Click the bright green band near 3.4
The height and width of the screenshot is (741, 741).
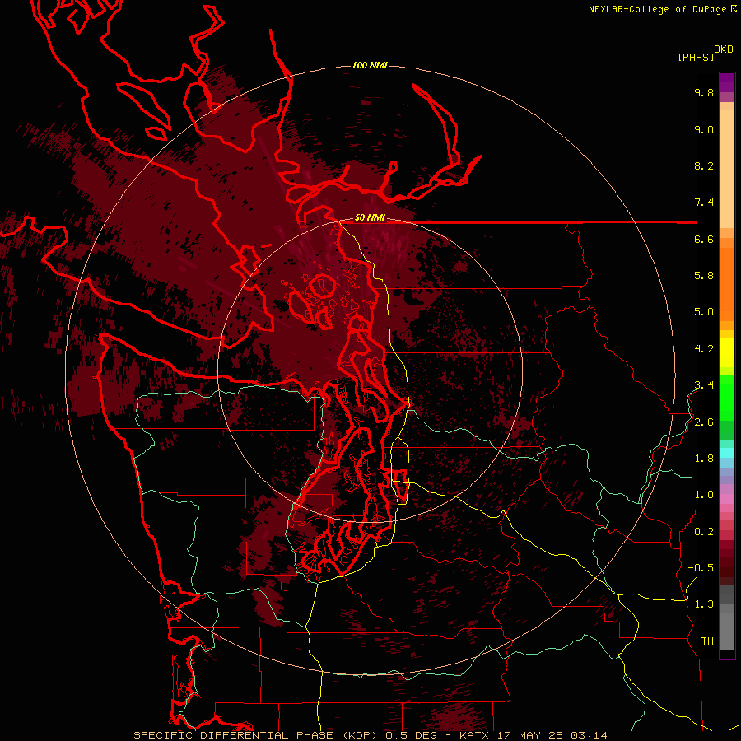pyautogui.click(x=727, y=397)
